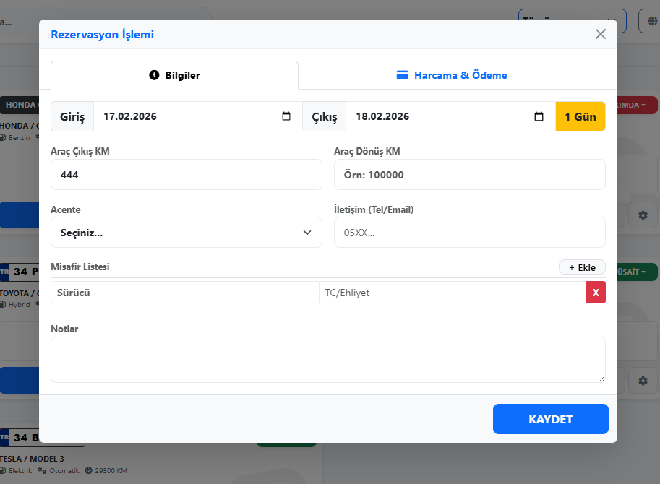Click the gear icon on Toyota card
This screenshot has width=660, height=484.
point(643,380)
